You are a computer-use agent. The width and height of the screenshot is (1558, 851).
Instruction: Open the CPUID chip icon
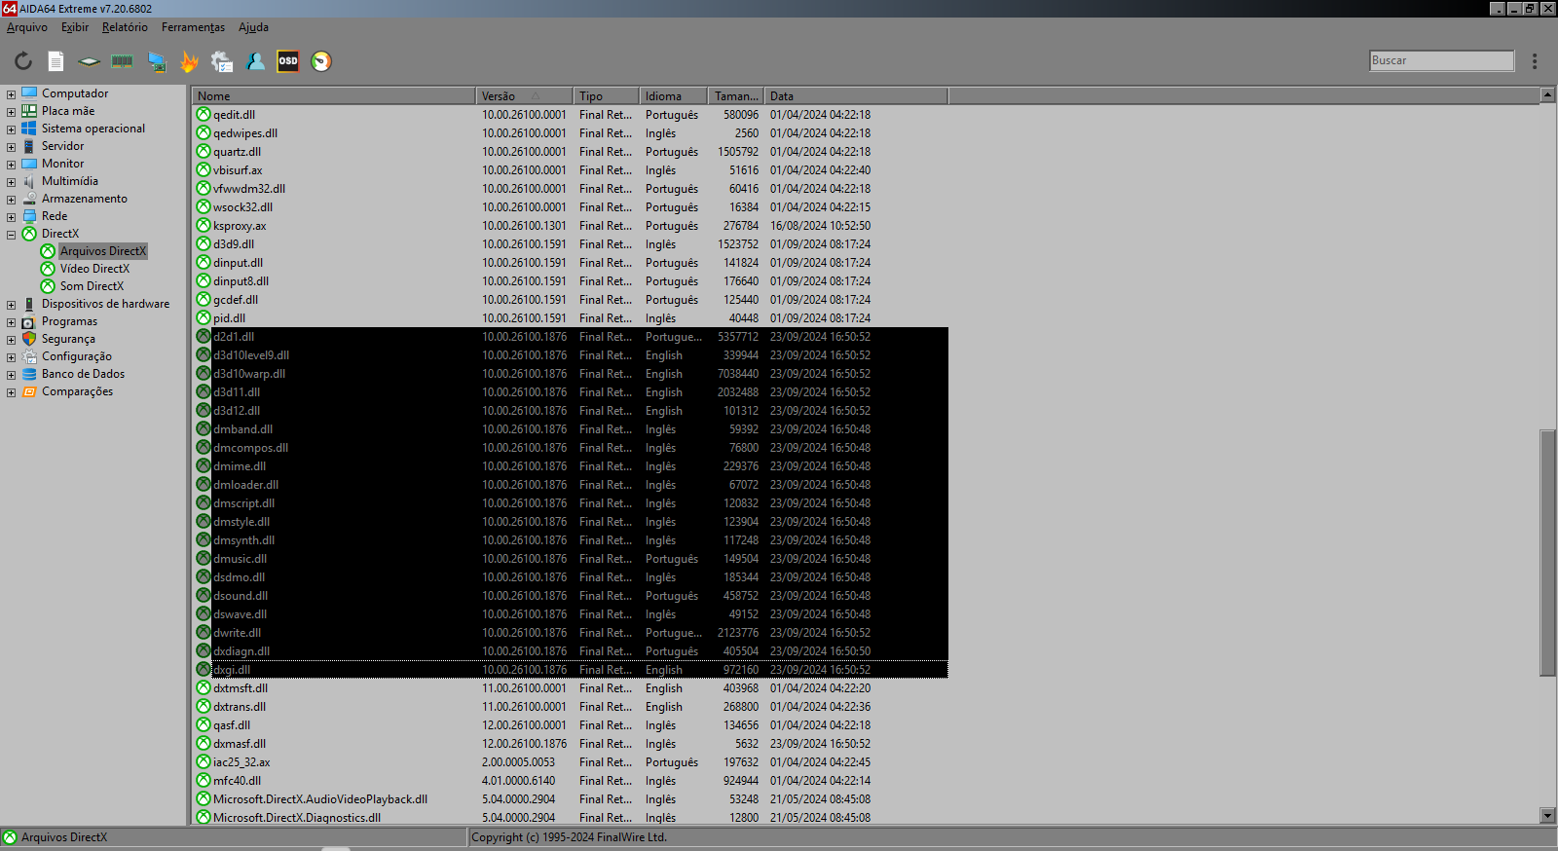pos(89,61)
